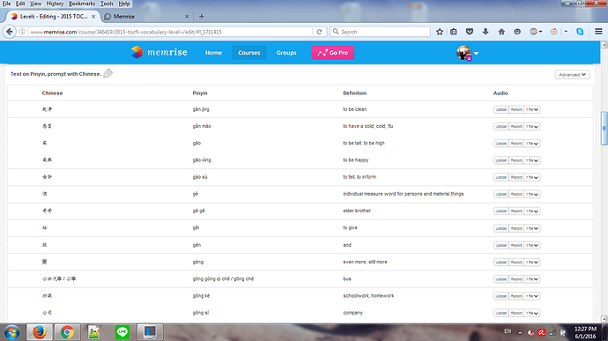
Task: Bookmark this page with the star icon
Action: 440,32
